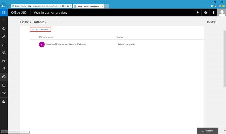The height and width of the screenshot is (134, 226).
Task: Click the Setup complete status text
Action: point(126,45)
